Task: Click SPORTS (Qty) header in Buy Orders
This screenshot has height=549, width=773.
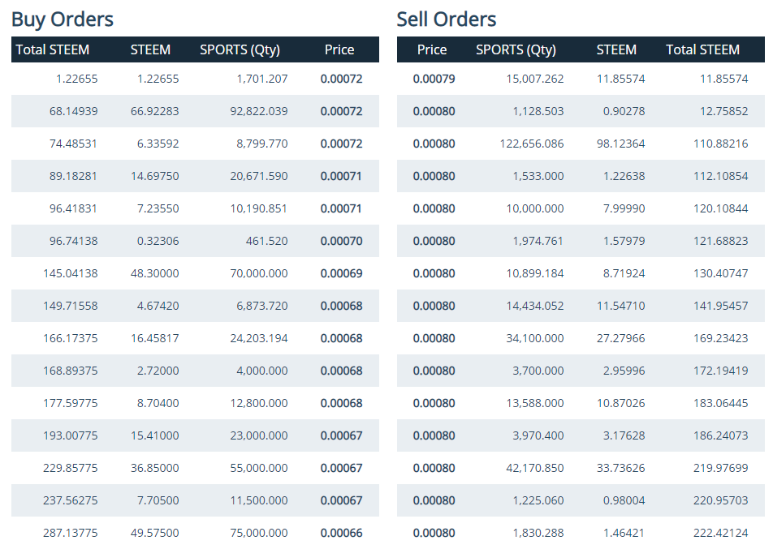Action: click(x=240, y=49)
